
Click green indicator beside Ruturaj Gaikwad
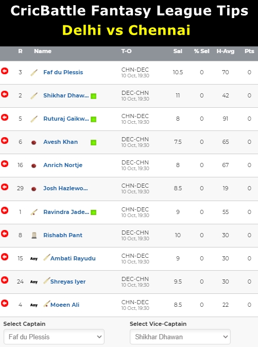(x=94, y=119)
